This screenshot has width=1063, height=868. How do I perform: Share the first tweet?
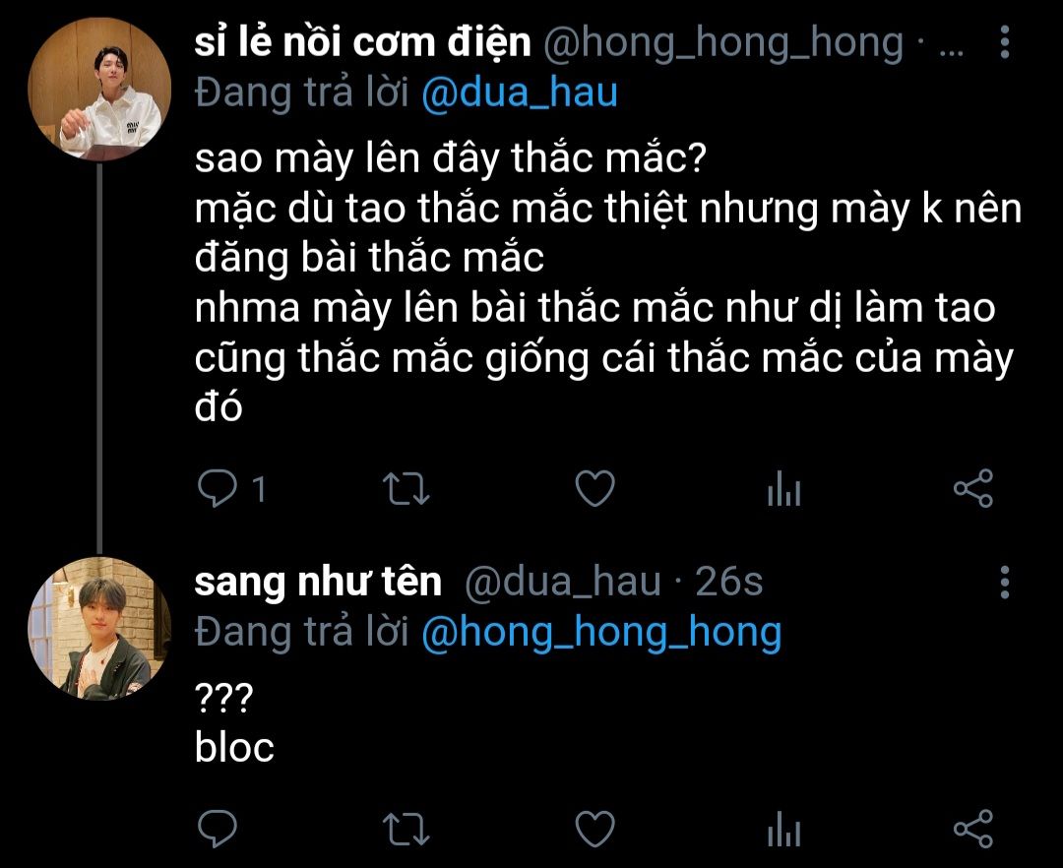click(x=973, y=488)
